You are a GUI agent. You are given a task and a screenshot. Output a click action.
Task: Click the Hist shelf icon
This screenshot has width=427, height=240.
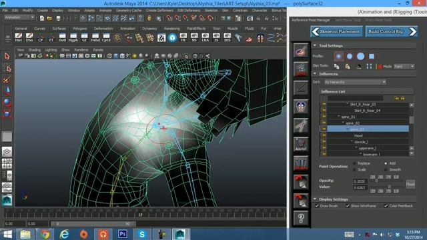[x=19, y=37]
